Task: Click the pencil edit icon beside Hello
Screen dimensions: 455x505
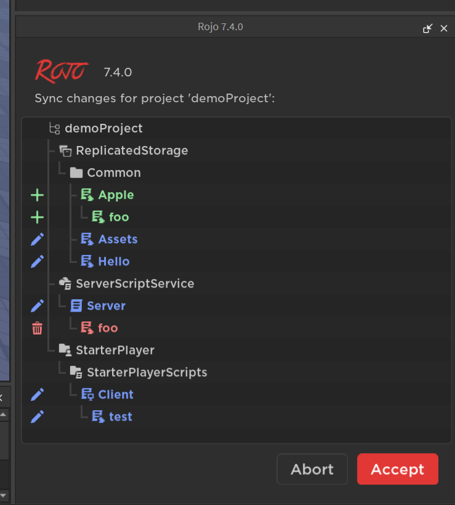Action: coord(38,262)
